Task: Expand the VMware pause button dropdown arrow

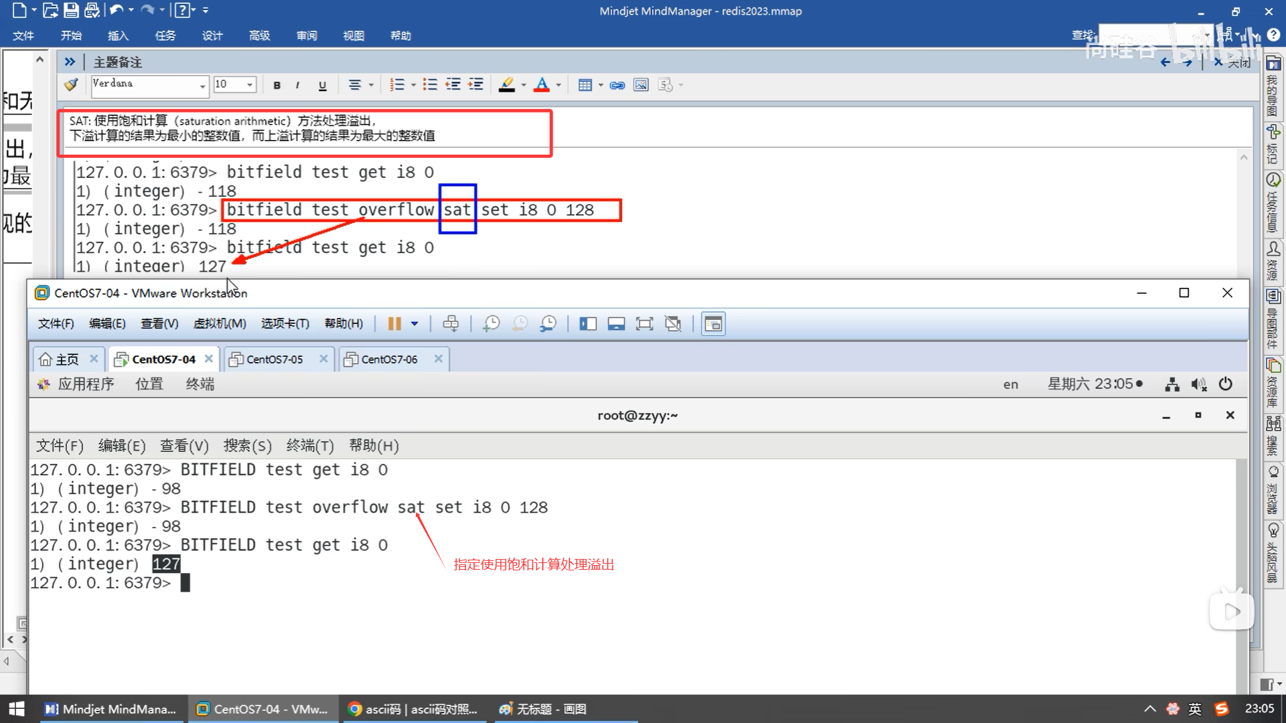Action: [x=415, y=324]
